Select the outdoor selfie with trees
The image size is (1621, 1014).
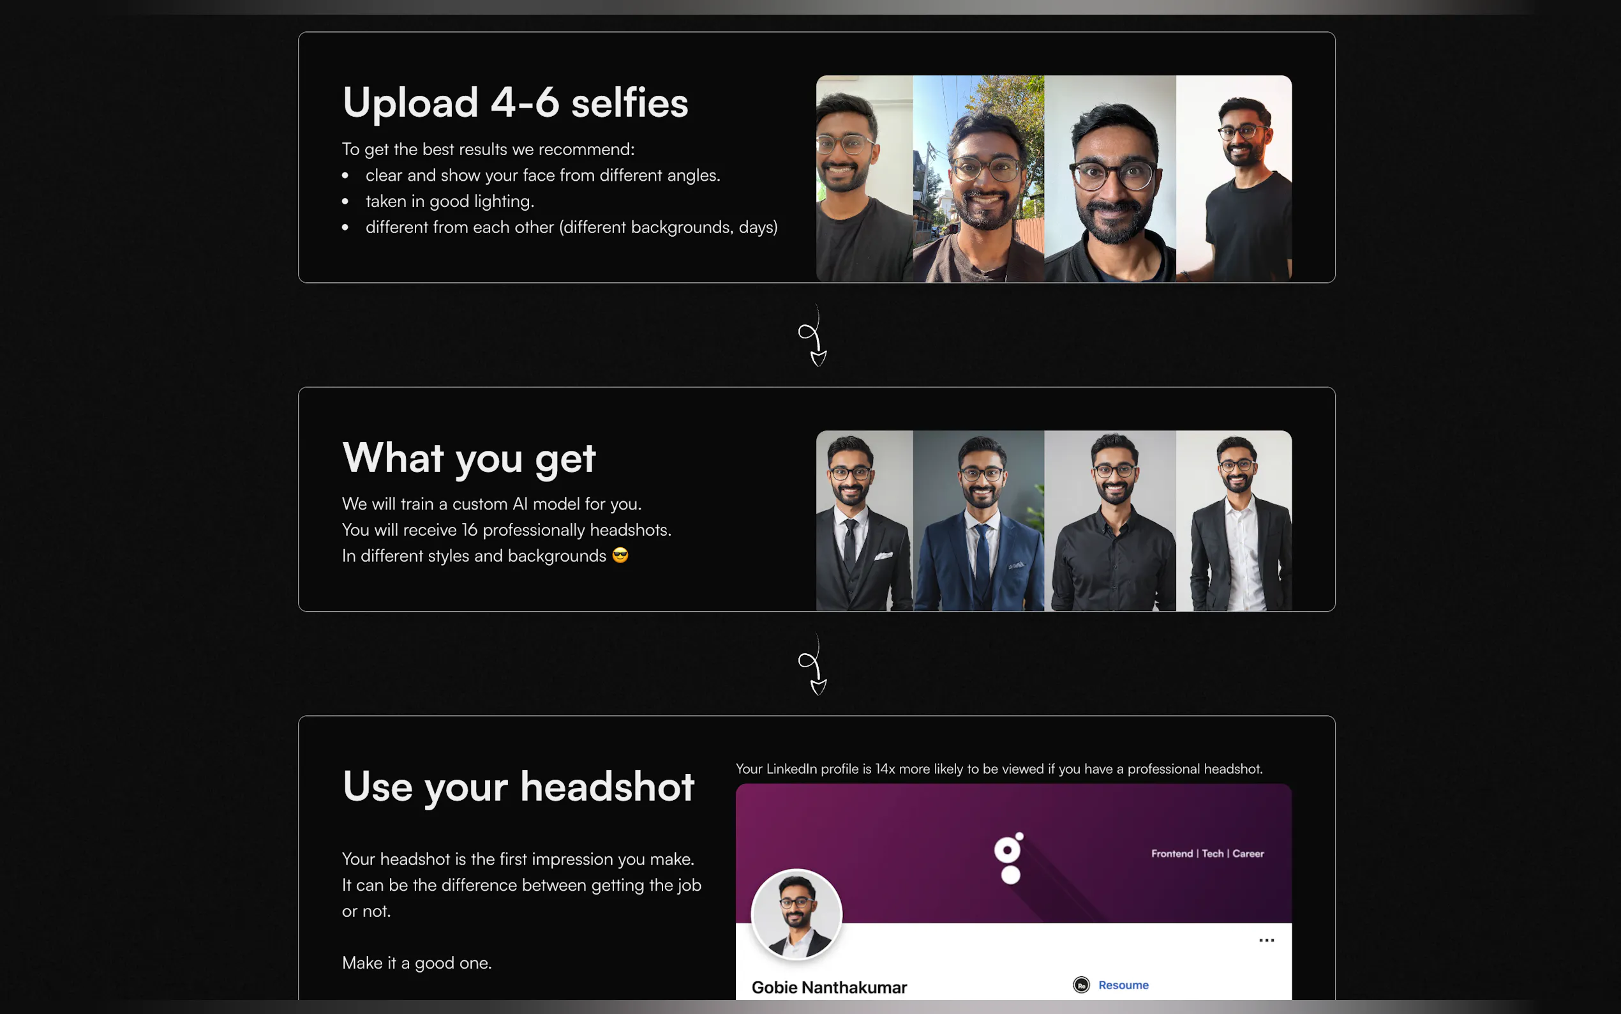978,178
